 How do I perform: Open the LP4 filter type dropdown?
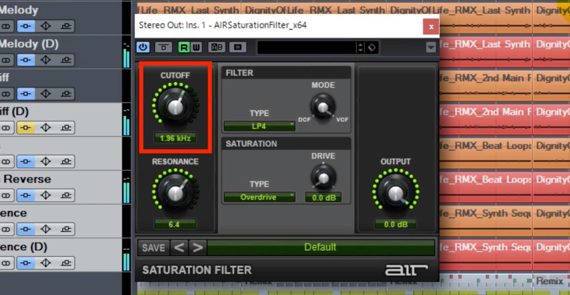coord(260,126)
